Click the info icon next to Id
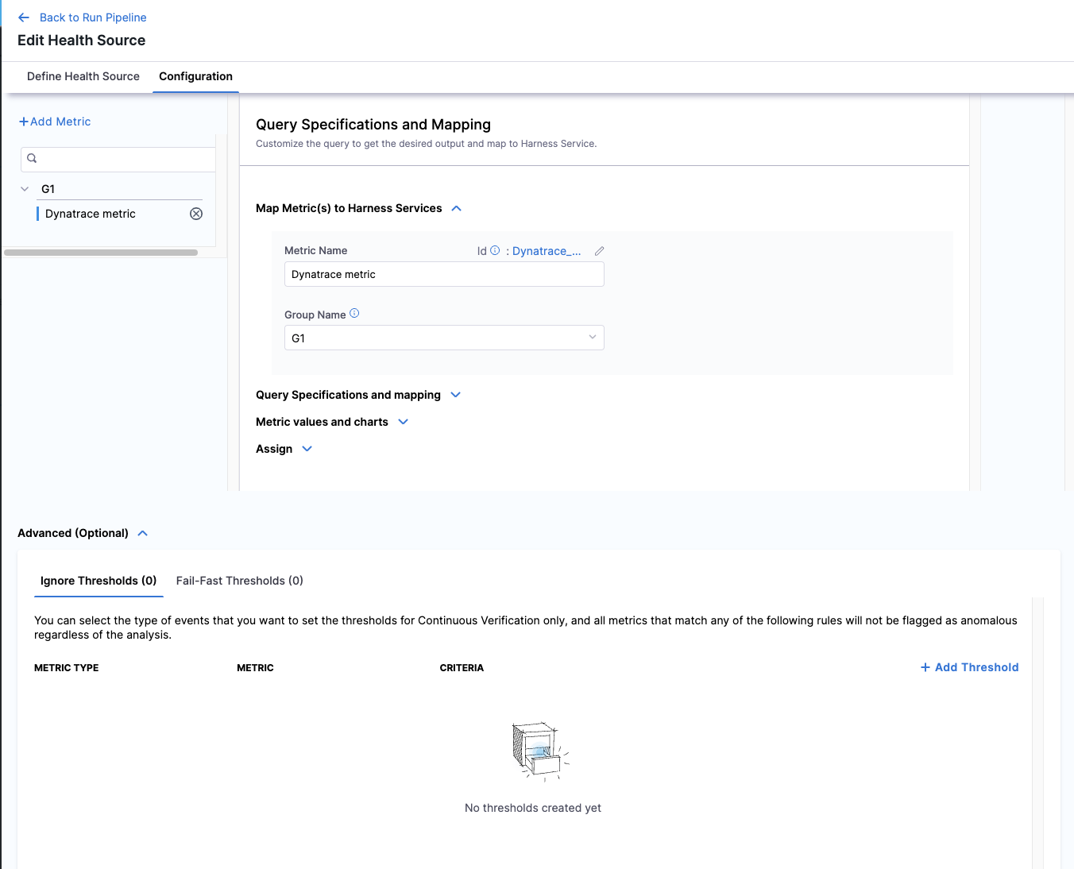Viewport: 1074px width, 869px height. pos(496,250)
